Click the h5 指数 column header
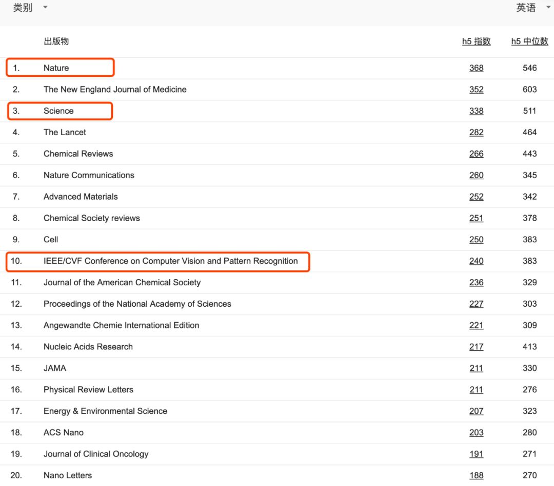This screenshot has height=486, width=554. tap(476, 41)
